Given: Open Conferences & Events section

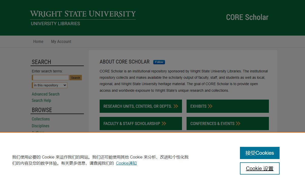Looking at the screenshot, I should pos(228,123).
